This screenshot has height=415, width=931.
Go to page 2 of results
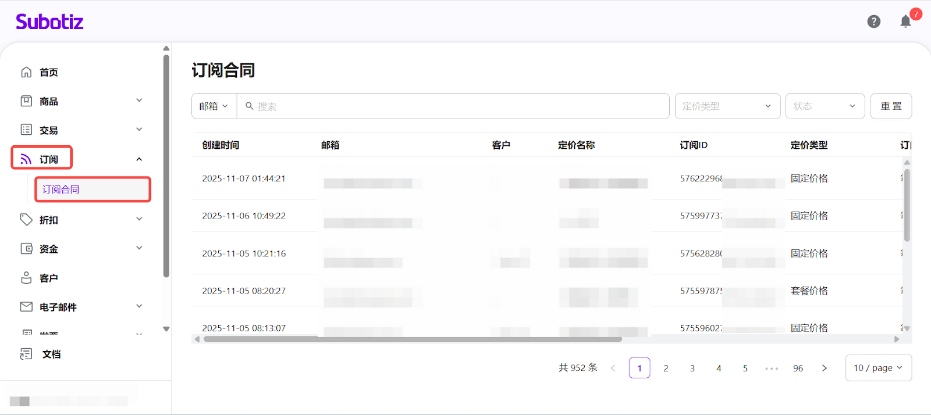click(x=666, y=368)
